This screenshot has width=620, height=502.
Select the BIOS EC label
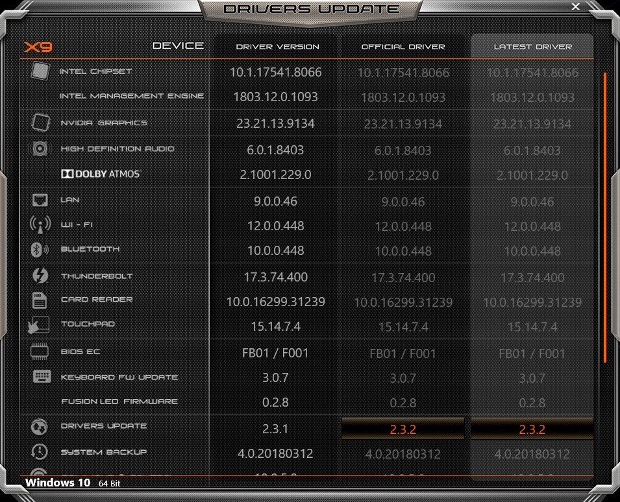(x=81, y=352)
